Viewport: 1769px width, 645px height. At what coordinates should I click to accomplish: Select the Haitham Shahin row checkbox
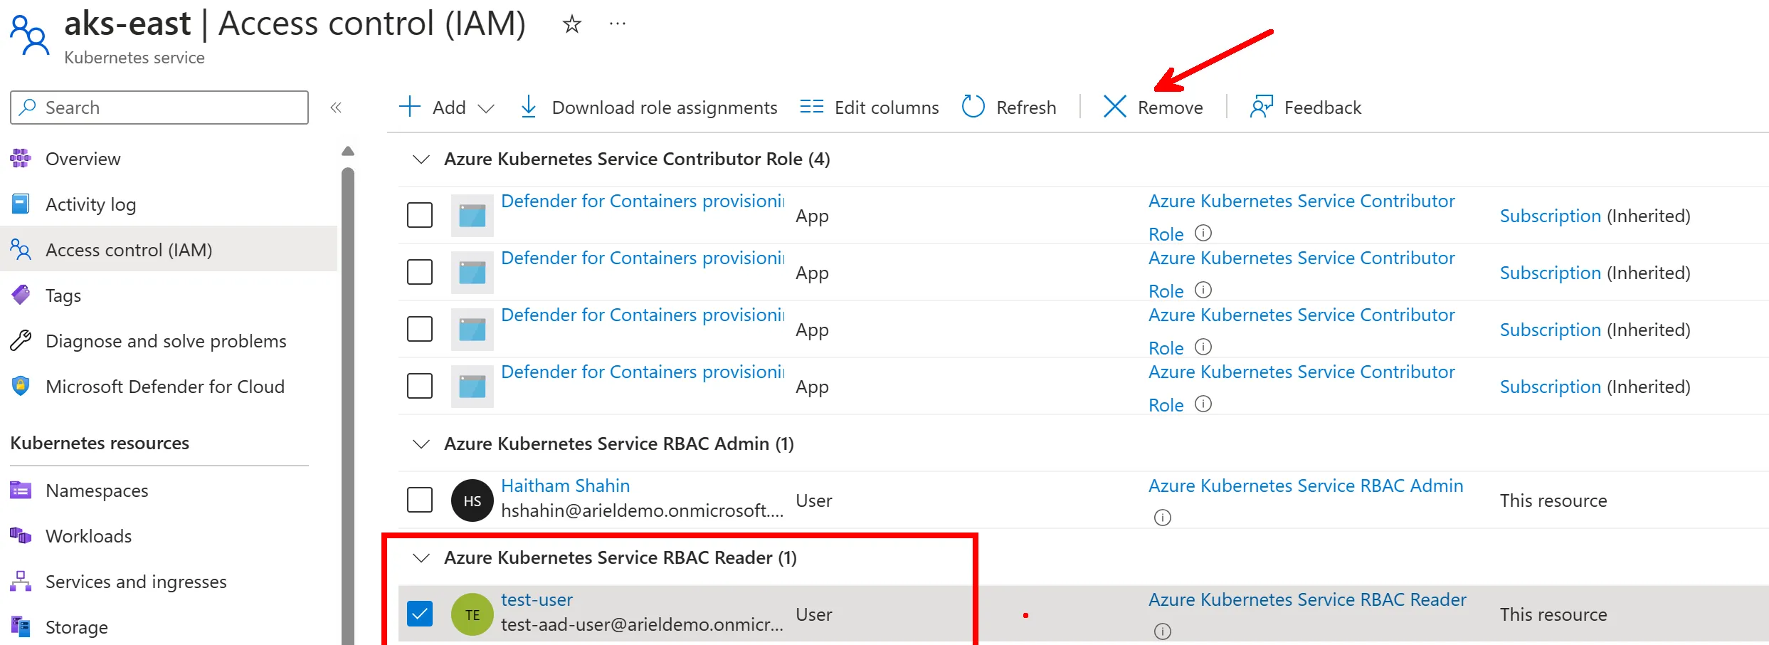(420, 500)
